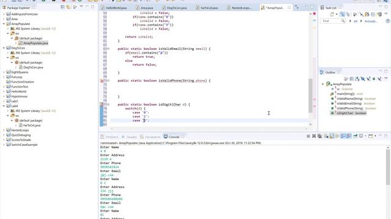Toggle Categorized view in Task List toolbar

pos(343,15)
